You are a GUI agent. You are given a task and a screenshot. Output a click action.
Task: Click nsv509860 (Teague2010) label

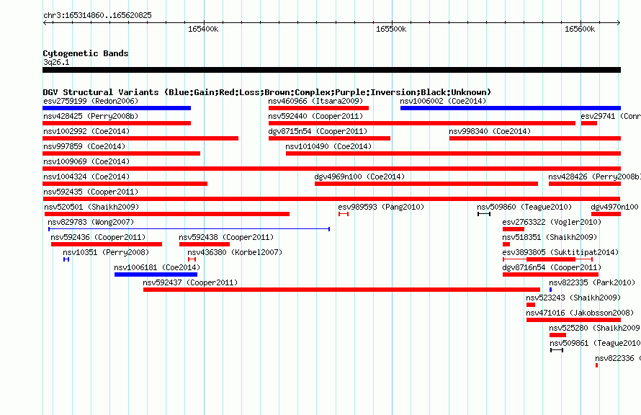tap(524, 207)
